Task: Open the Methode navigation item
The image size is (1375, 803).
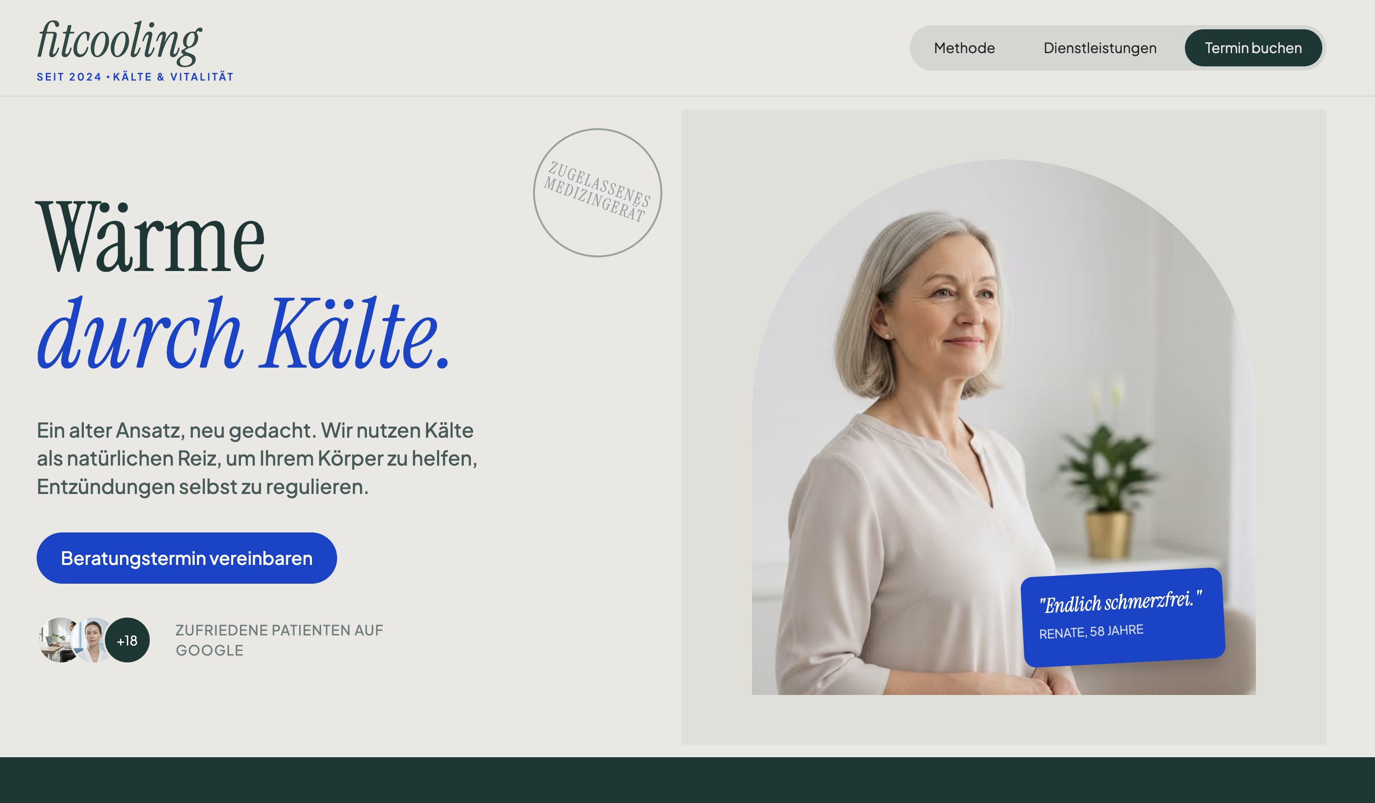Action: 964,48
